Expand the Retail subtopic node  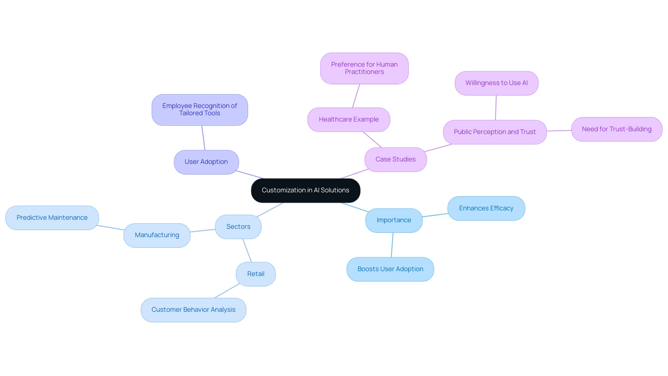[x=256, y=274]
